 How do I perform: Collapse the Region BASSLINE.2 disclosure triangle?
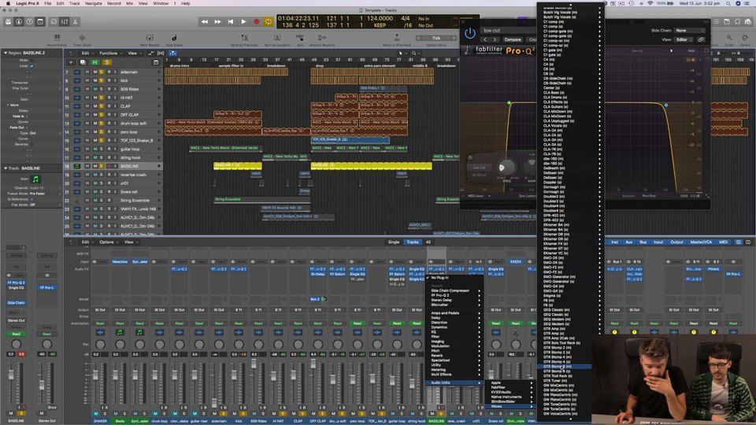tap(6, 53)
